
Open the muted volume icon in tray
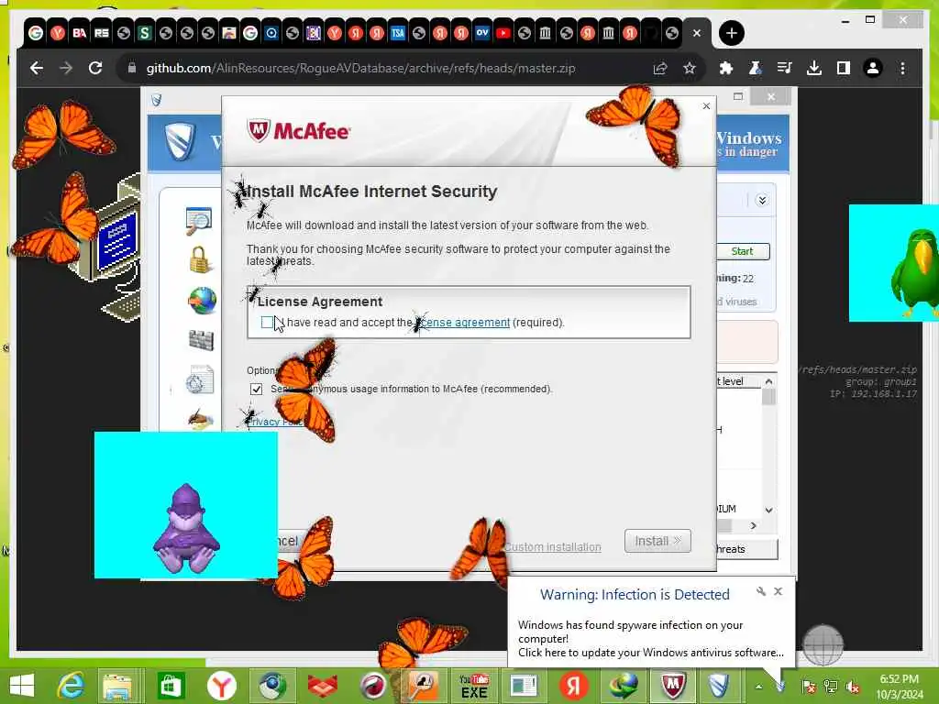852,687
